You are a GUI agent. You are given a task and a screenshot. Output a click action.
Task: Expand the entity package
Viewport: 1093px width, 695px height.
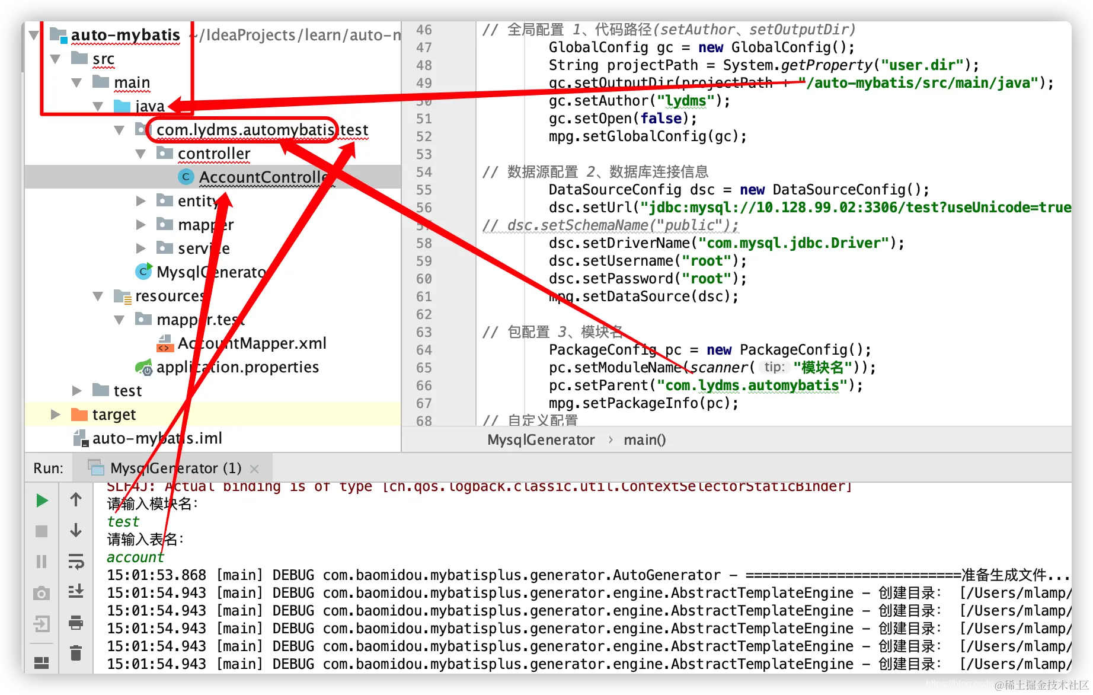click(x=140, y=201)
